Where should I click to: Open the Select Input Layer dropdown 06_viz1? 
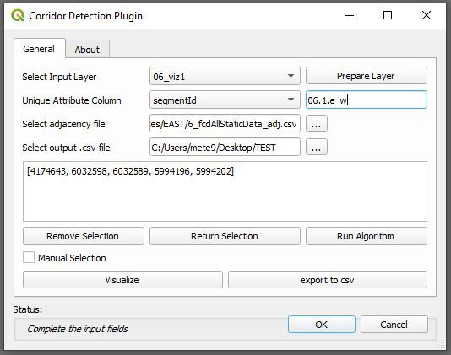(x=225, y=77)
